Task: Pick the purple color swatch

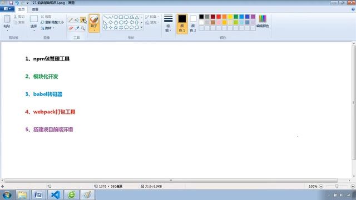Action: (x=253, y=17)
